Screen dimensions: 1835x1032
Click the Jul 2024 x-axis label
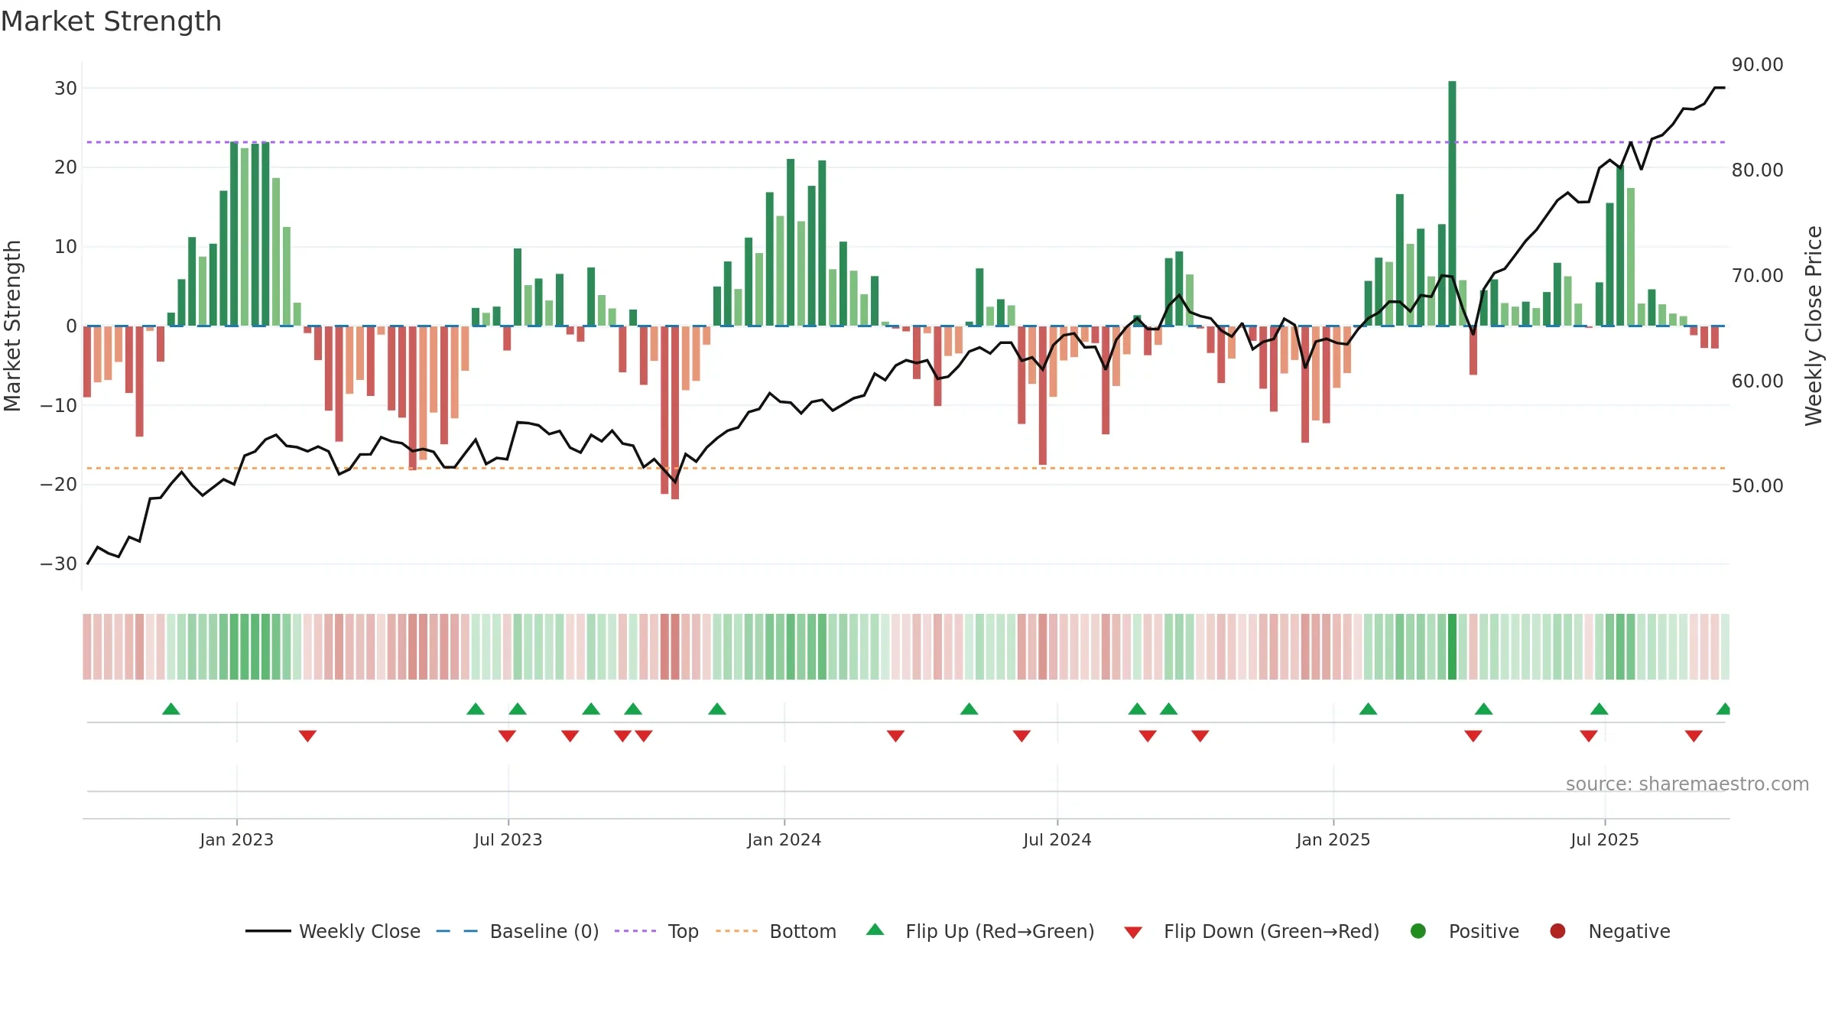coord(1057,839)
